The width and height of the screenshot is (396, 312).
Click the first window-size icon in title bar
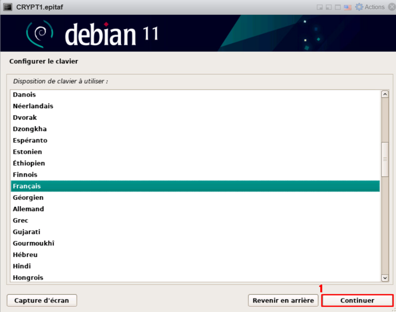click(x=319, y=7)
